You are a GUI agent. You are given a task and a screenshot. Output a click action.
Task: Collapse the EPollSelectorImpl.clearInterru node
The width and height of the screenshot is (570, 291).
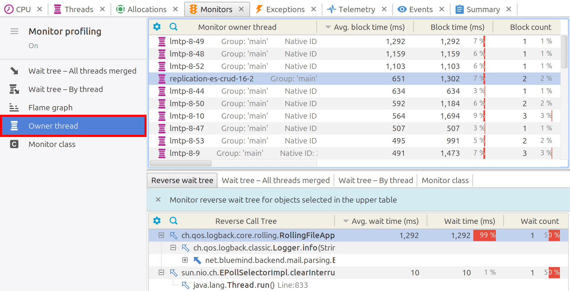click(161, 272)
